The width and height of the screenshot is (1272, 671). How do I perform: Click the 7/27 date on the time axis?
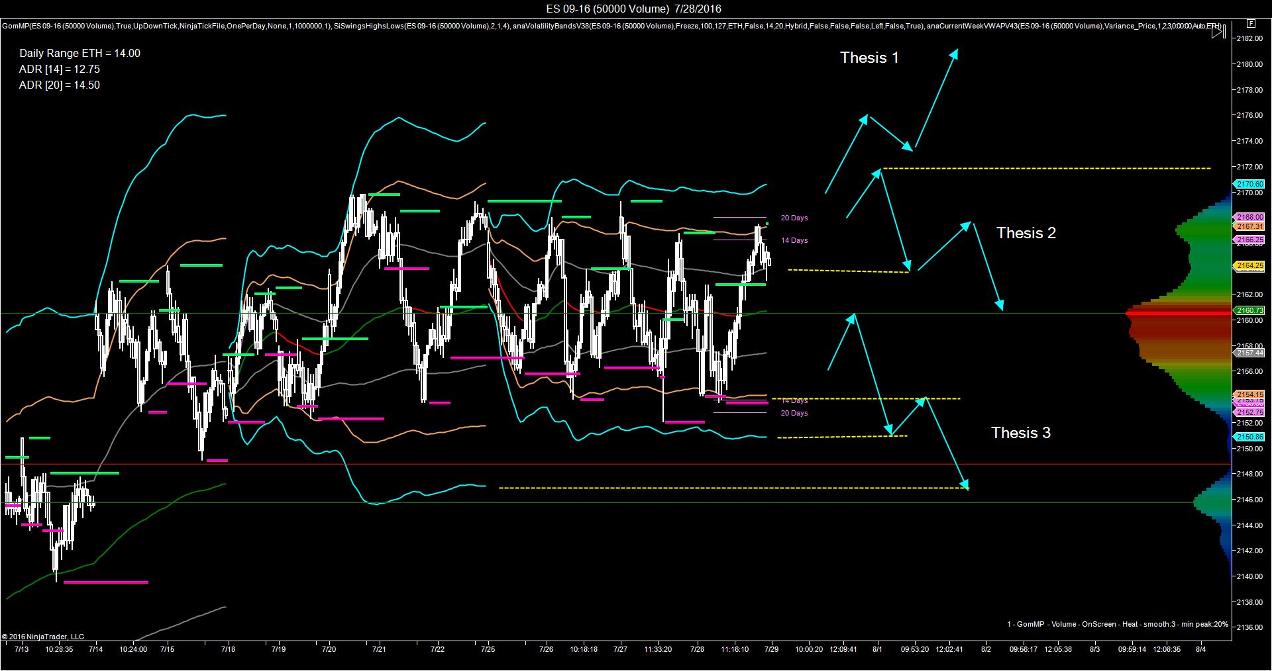click(620, 649)
